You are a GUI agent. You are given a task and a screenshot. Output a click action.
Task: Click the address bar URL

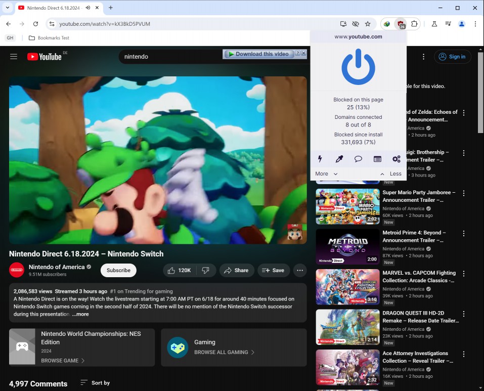pos(105,24)
